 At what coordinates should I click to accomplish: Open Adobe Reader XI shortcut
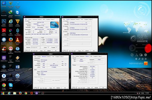[4, 32]
